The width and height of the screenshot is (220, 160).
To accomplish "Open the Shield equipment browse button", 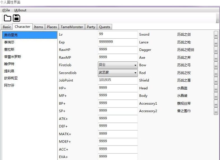I will 216,80.
